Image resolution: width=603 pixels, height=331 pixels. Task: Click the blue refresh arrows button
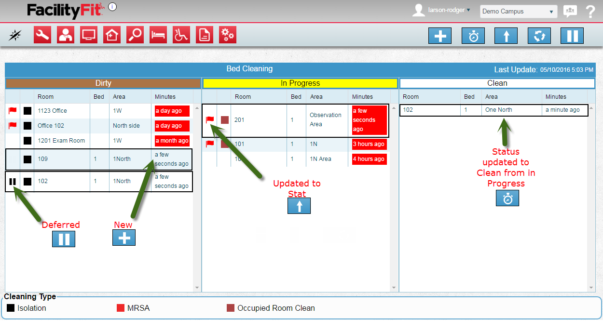pos(539,36)
